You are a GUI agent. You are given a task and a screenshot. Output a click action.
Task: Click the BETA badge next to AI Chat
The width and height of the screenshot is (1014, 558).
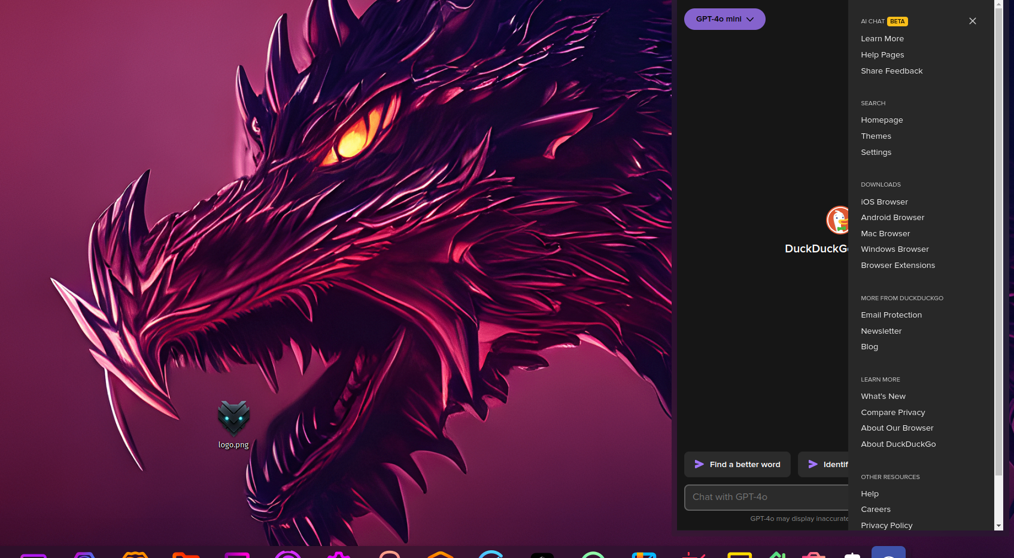(897, 22)
